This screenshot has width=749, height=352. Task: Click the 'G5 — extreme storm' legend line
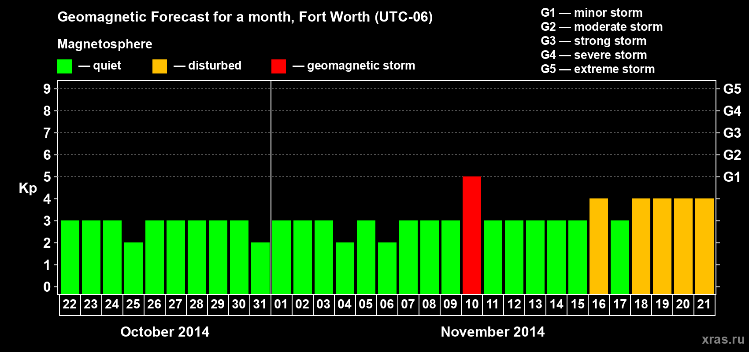598,69
